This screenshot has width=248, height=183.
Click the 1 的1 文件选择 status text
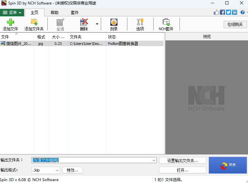click(169, 180)
